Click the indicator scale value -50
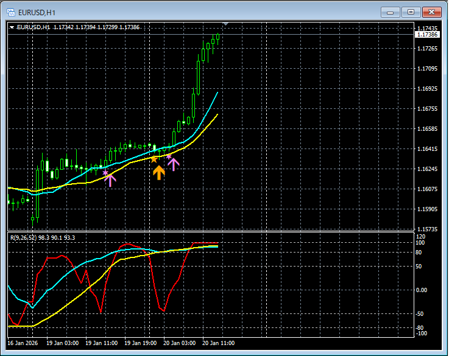The height and width of the screenshot is (356, 449). coord(419,313)
